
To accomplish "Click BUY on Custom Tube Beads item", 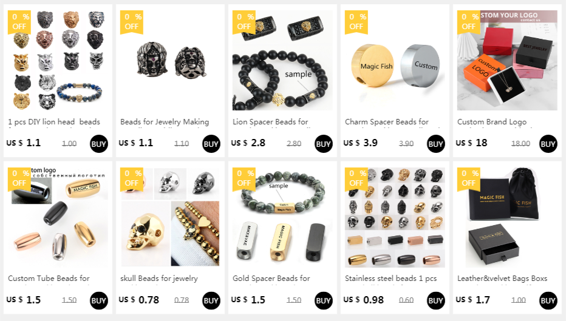I will click(98, 300).
